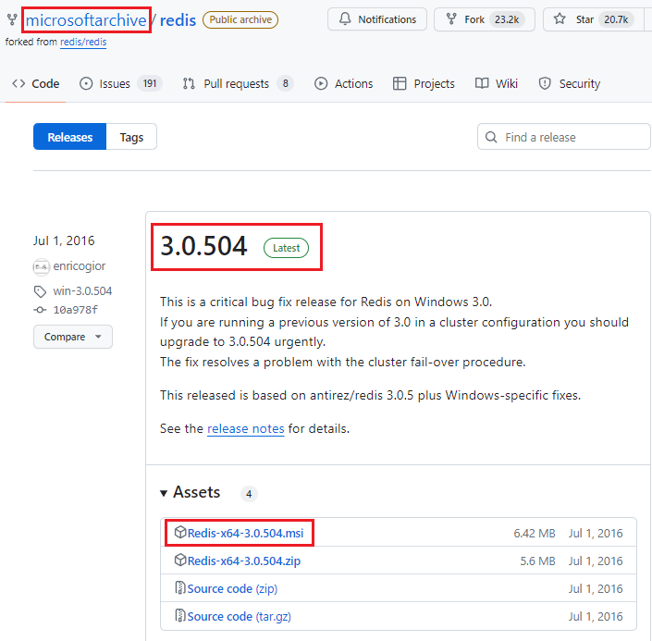Click the Issues circle icon
The width and height of the screenshot is (652, 641).
pyautogui.click(x=86, y=83)
